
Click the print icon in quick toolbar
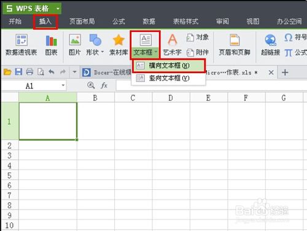point(29,72)
